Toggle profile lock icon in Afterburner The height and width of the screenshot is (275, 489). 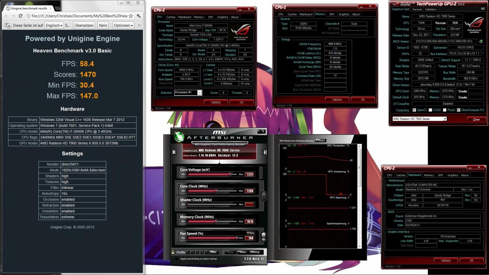pos(173,252)
